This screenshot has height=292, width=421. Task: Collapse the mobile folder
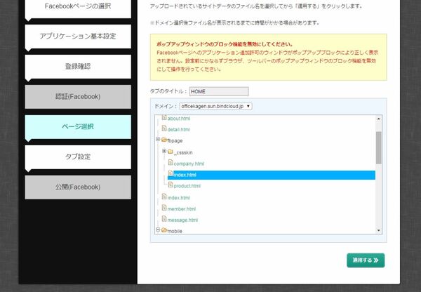[158, 230]
